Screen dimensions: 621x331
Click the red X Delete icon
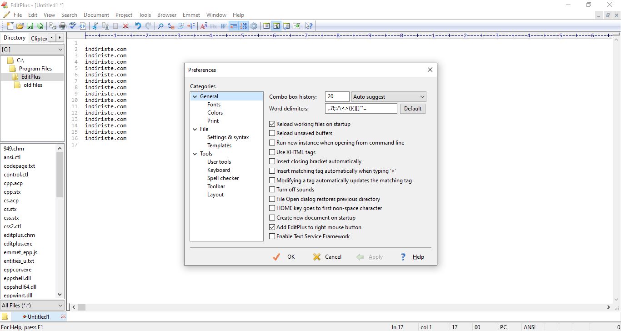pos(126,26)
